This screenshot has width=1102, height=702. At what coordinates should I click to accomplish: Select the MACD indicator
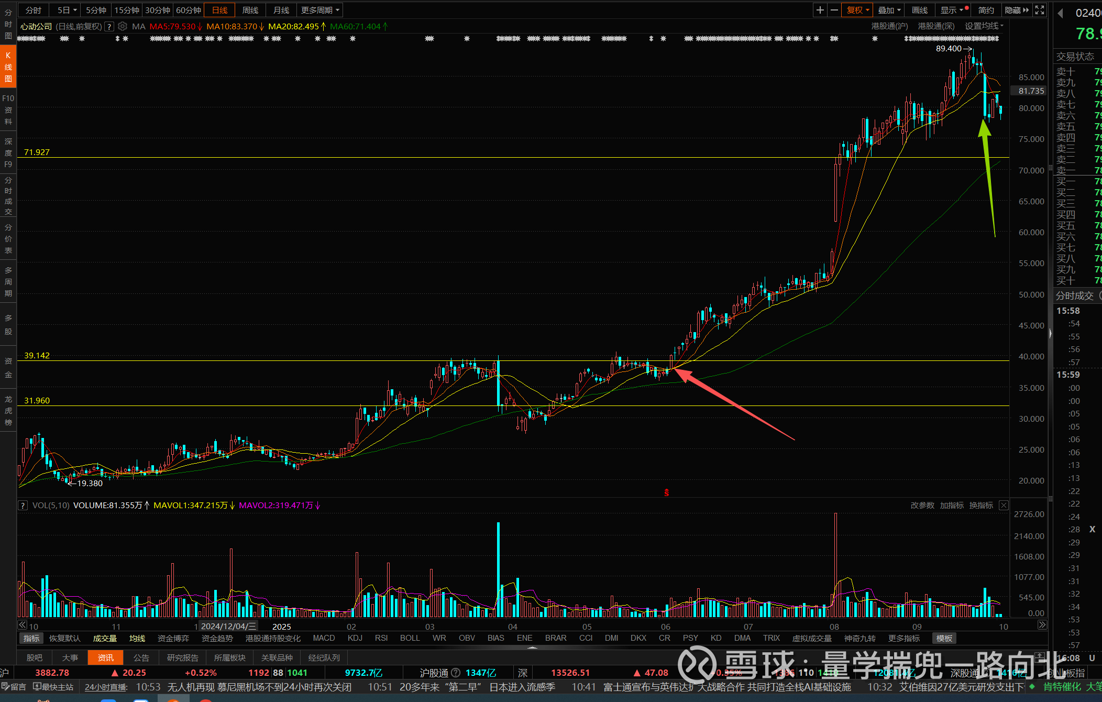[x=324, y=638]
